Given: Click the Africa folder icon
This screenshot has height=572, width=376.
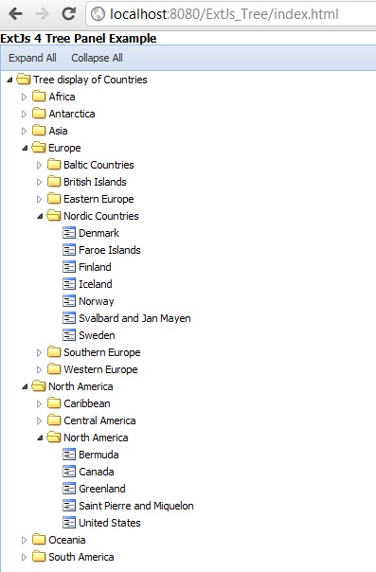Looking at the screenshot, I should pos(39,97).
